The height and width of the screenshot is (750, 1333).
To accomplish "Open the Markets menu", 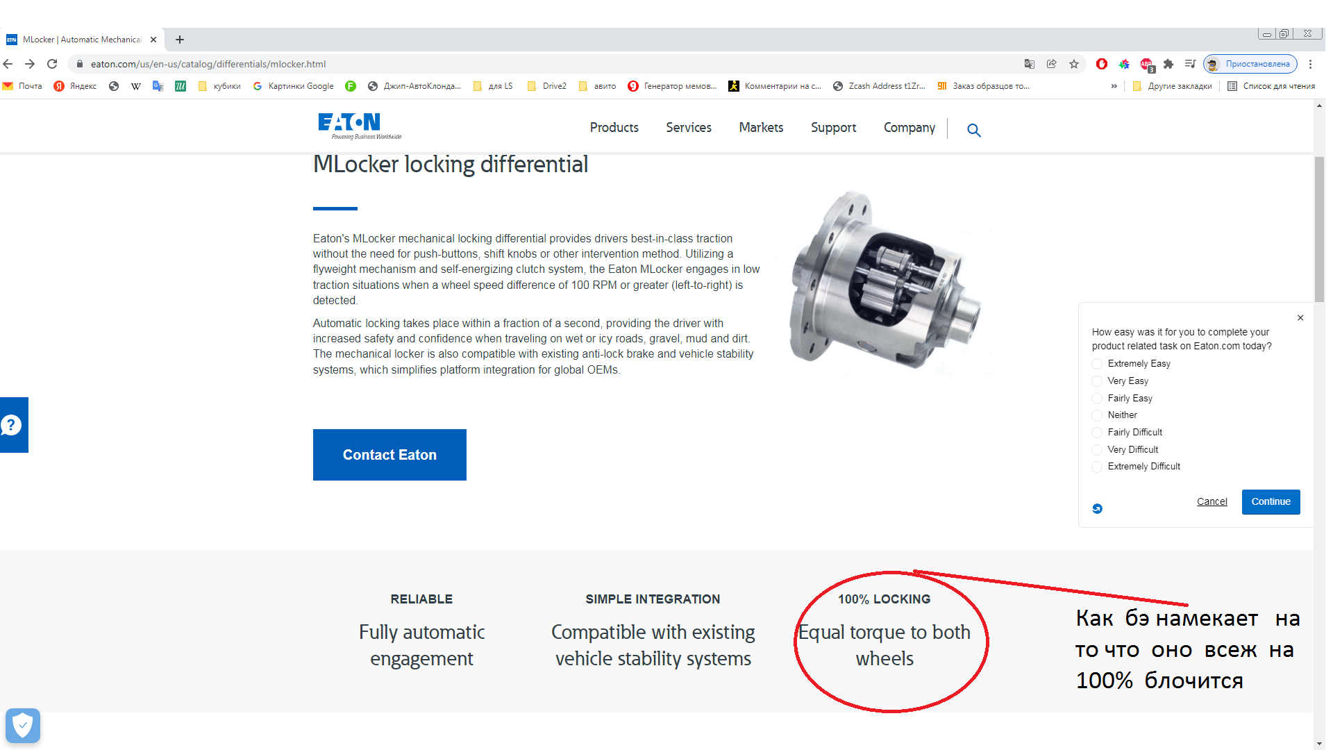I will pyautogui.click(x=761, y=128).
